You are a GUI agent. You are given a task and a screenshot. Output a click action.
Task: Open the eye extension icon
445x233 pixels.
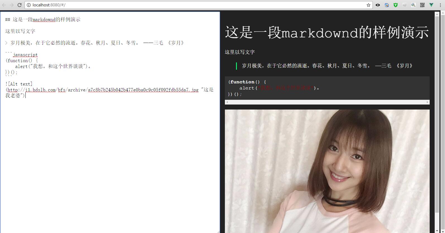coord(378,5)
